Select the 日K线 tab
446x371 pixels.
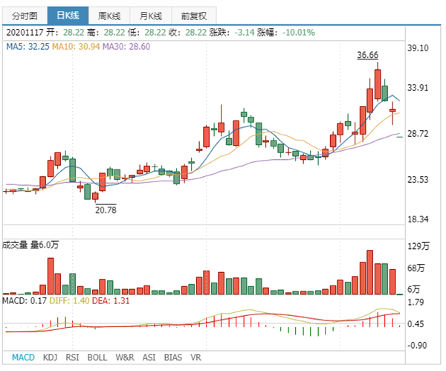[x=67, y=15]
